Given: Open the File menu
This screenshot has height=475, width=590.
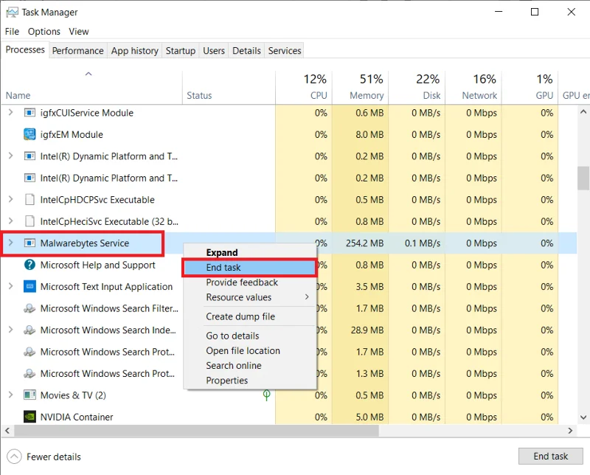Looking at the screenshot, I should coord(12,32).
